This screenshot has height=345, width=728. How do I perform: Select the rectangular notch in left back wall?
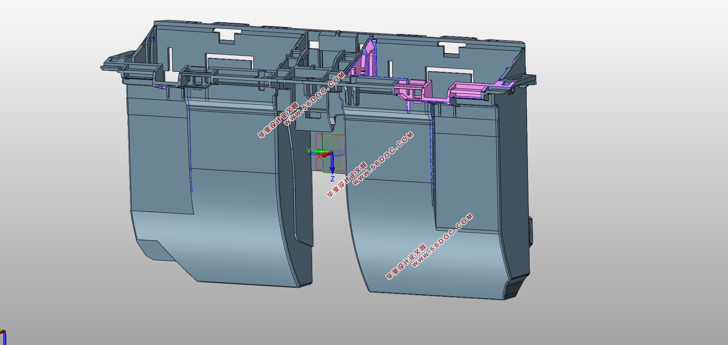(x=227, y=35)
